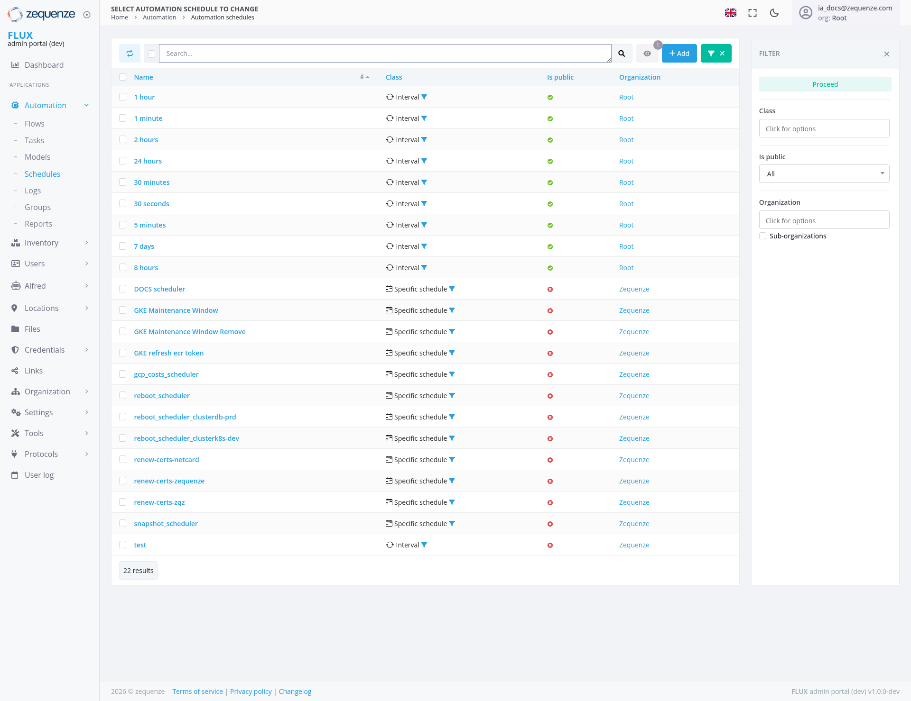Click the refresh list icon button
This screenshot has height=701, width=911.
pyautogui.click(x=130, y=54)
